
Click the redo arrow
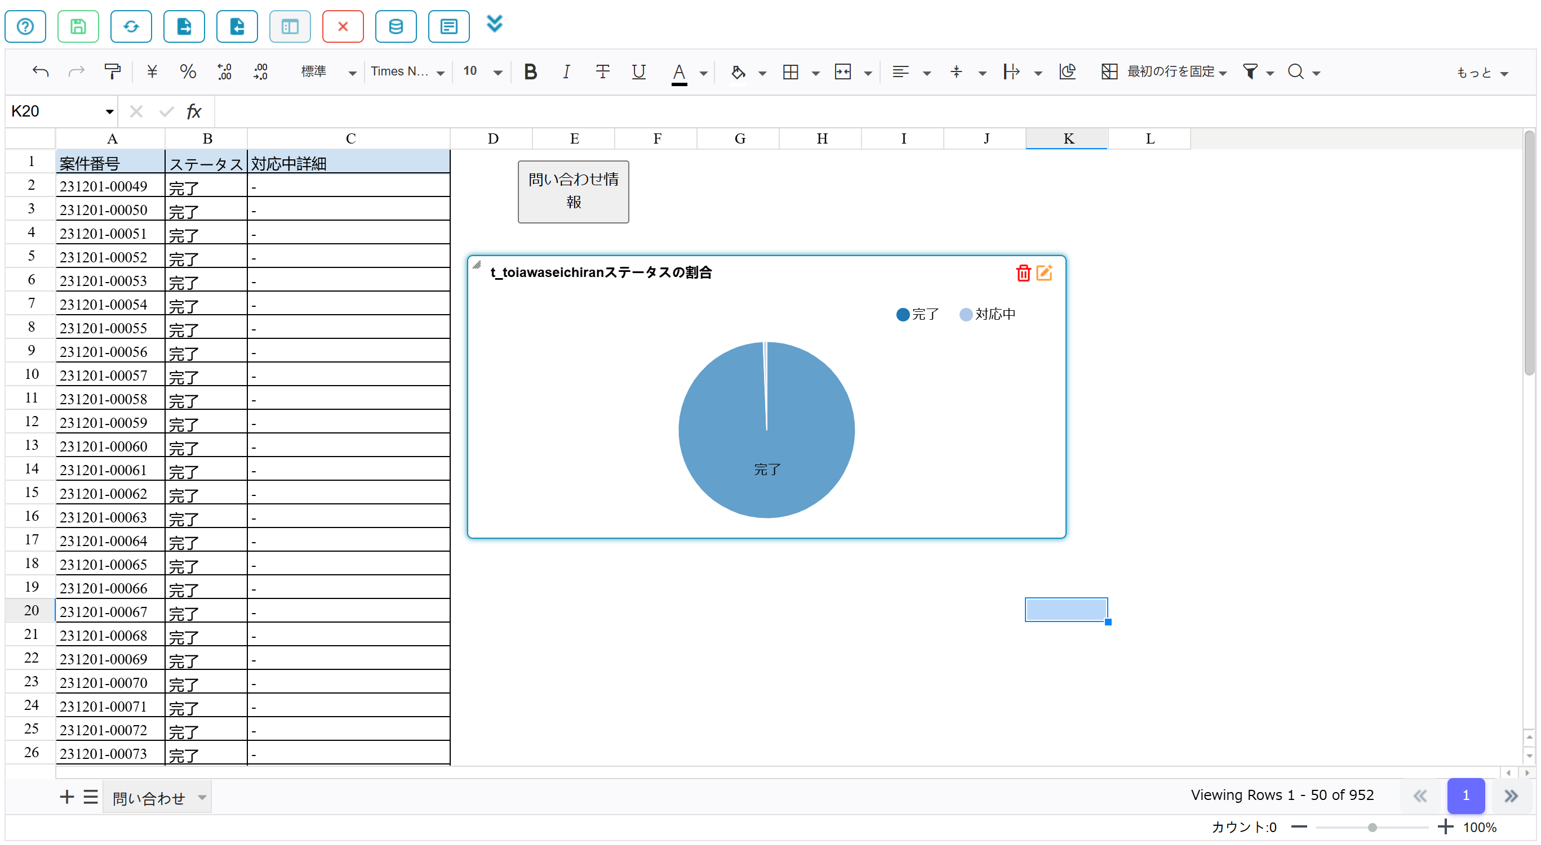click(76, 71)
